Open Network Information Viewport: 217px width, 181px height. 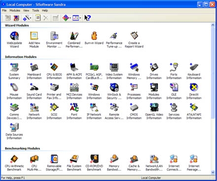point(34,111)
